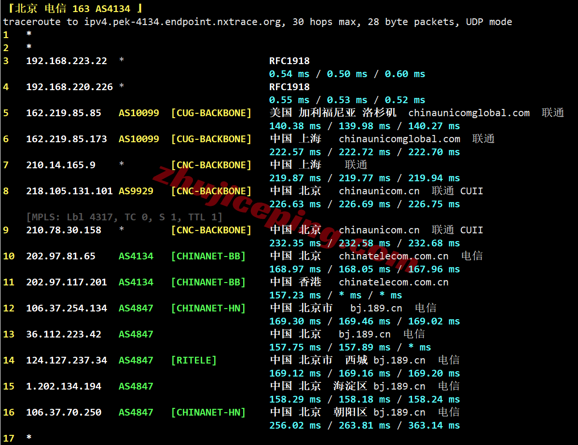Click the latency value 157.23 ms
The image size is (578, 445).
[x=295, y=296]
